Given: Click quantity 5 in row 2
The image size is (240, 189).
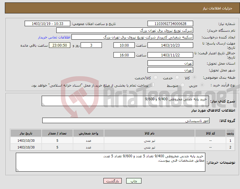Looking at the screenshot, I should (x=57, y=147).
